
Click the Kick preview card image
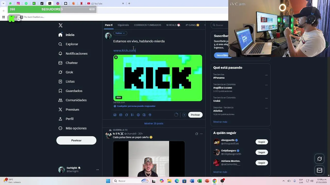tap(158, 78)
